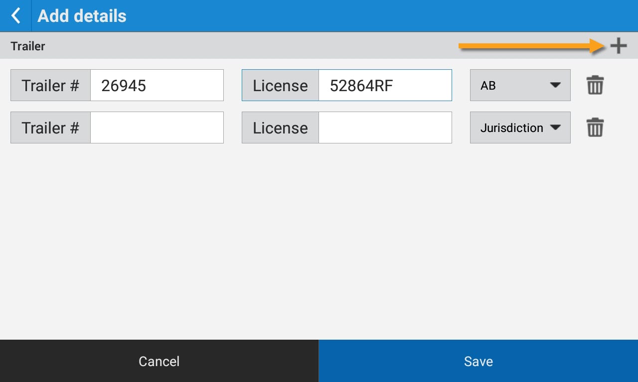Screen dimensions: 638x382
Task: Click the second row's License label
Action: tap(280, 127)
